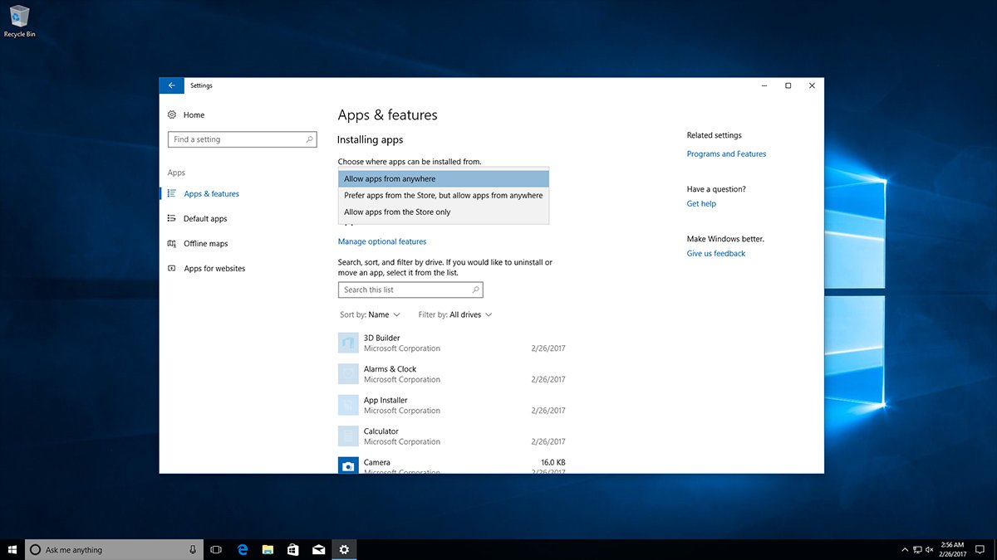Click the Find a setting search box
This screenshot has height=560, width=997.
click(243, 139)
